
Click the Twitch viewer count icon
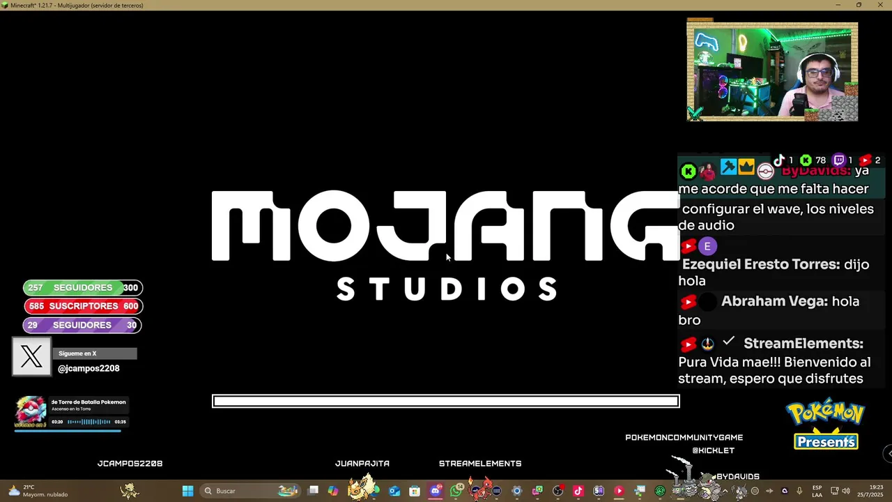839,160
